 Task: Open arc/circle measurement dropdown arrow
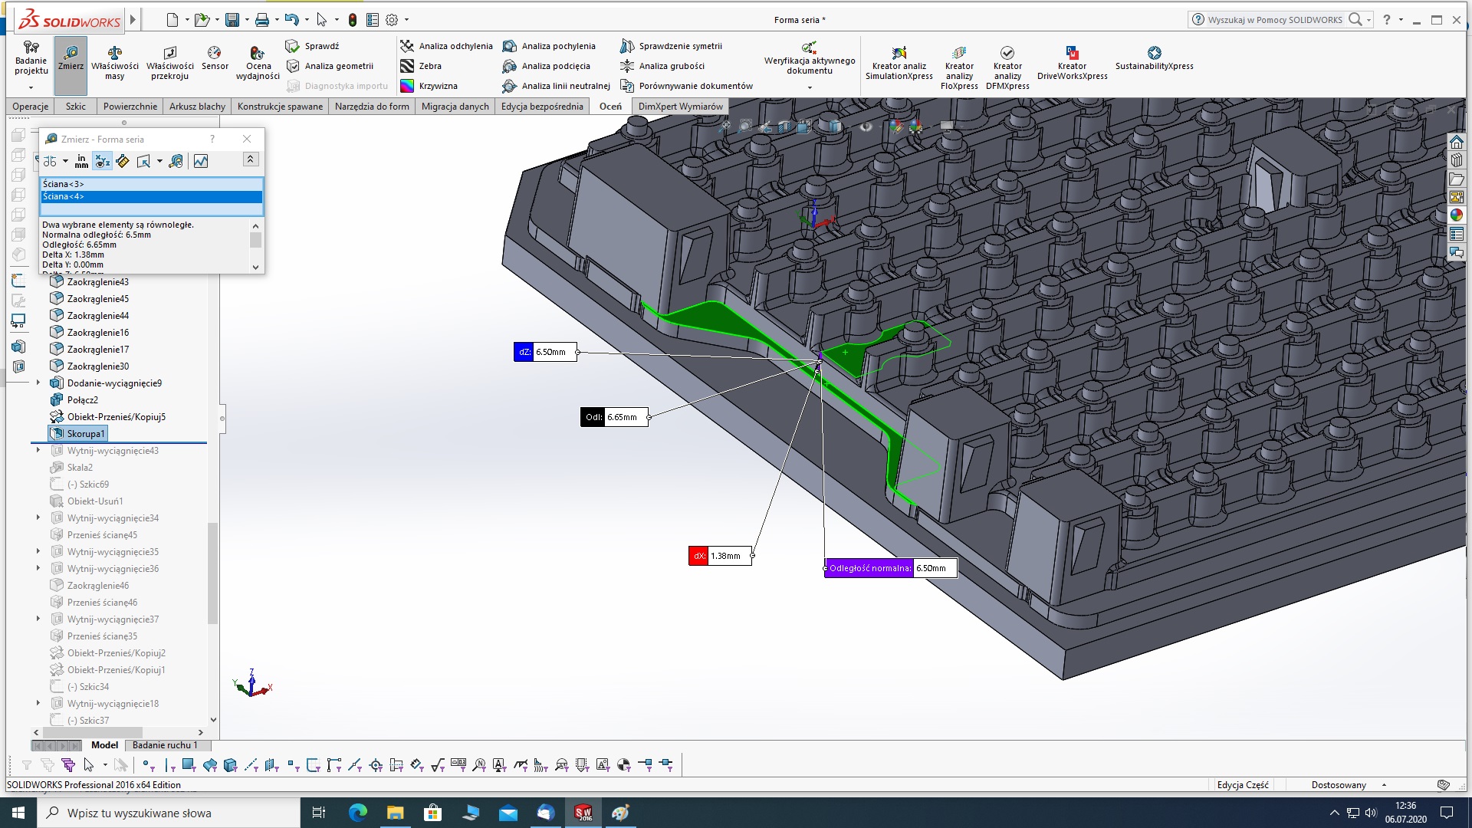click(66, 161)
